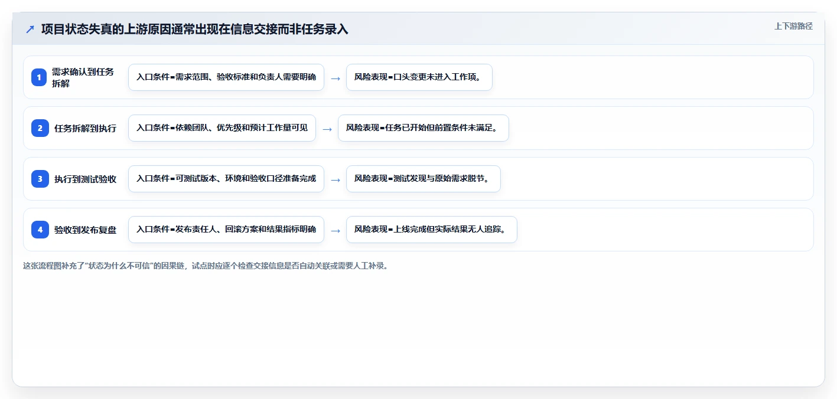837x399 pixels.
Task: Click the number 2 step badge
Action: (x=40, y=128)
